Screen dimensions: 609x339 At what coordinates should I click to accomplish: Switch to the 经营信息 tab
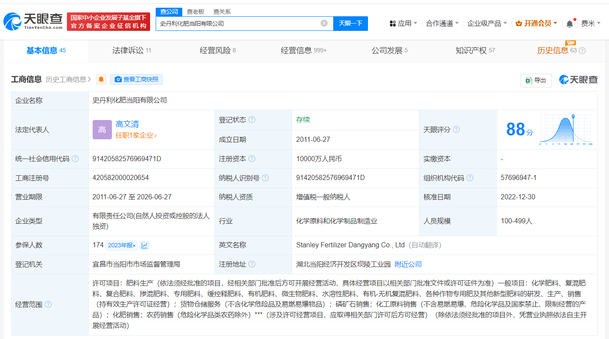tap(304, 51)
